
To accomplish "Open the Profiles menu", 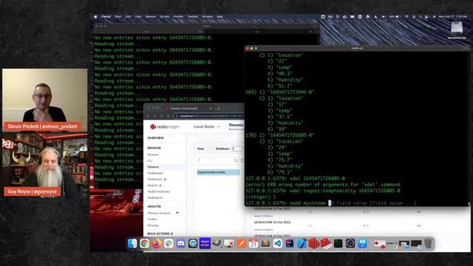I will point(178,16).
